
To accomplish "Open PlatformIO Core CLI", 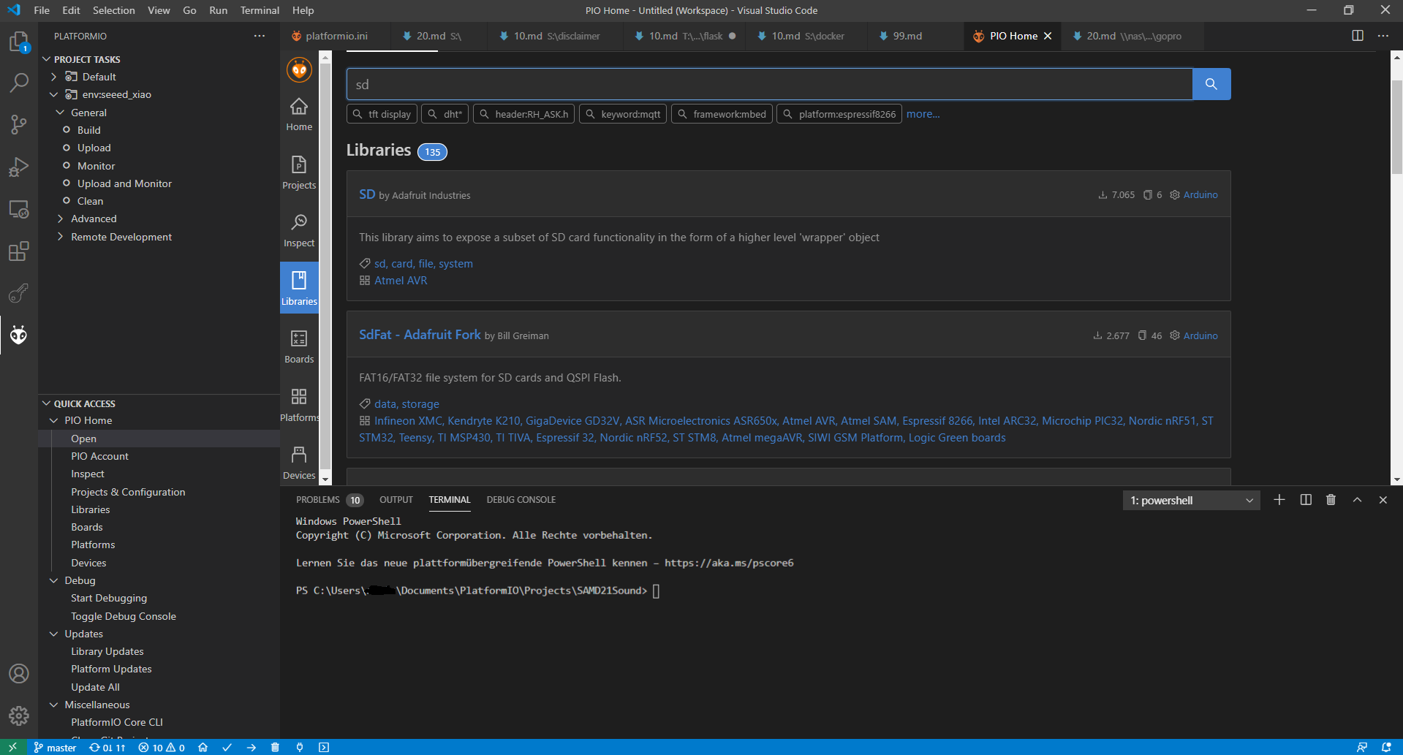I will pos(117,722).
